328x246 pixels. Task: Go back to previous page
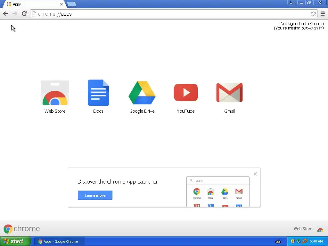(6, 14)
